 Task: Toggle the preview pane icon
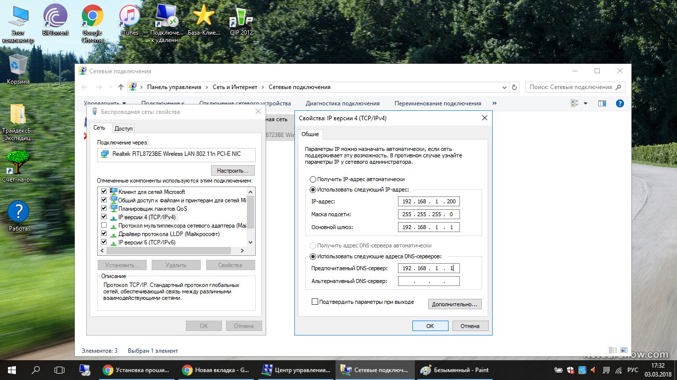pyautogui.click(x=602, y=103)
